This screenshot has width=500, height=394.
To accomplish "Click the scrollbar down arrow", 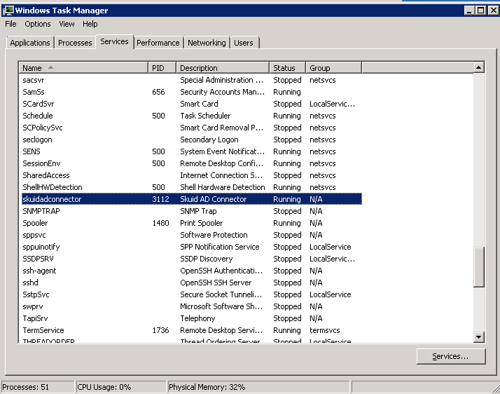I will [x=478, y=337].
